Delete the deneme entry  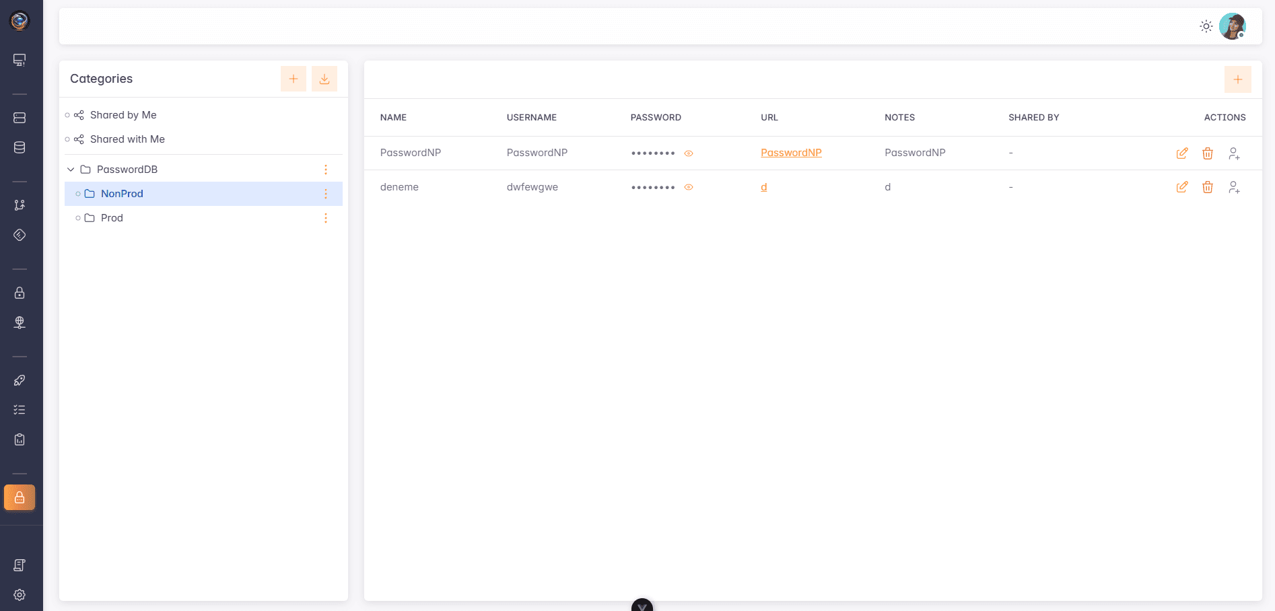point(1208,187)
